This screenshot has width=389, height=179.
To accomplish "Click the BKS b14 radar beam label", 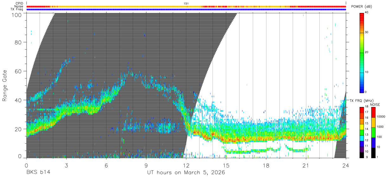I will pyautogui.click(x=38, y=173).
